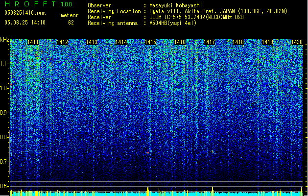
Task: Select the observer name Masayuki Kobayashi
Action: click(176, 5)
